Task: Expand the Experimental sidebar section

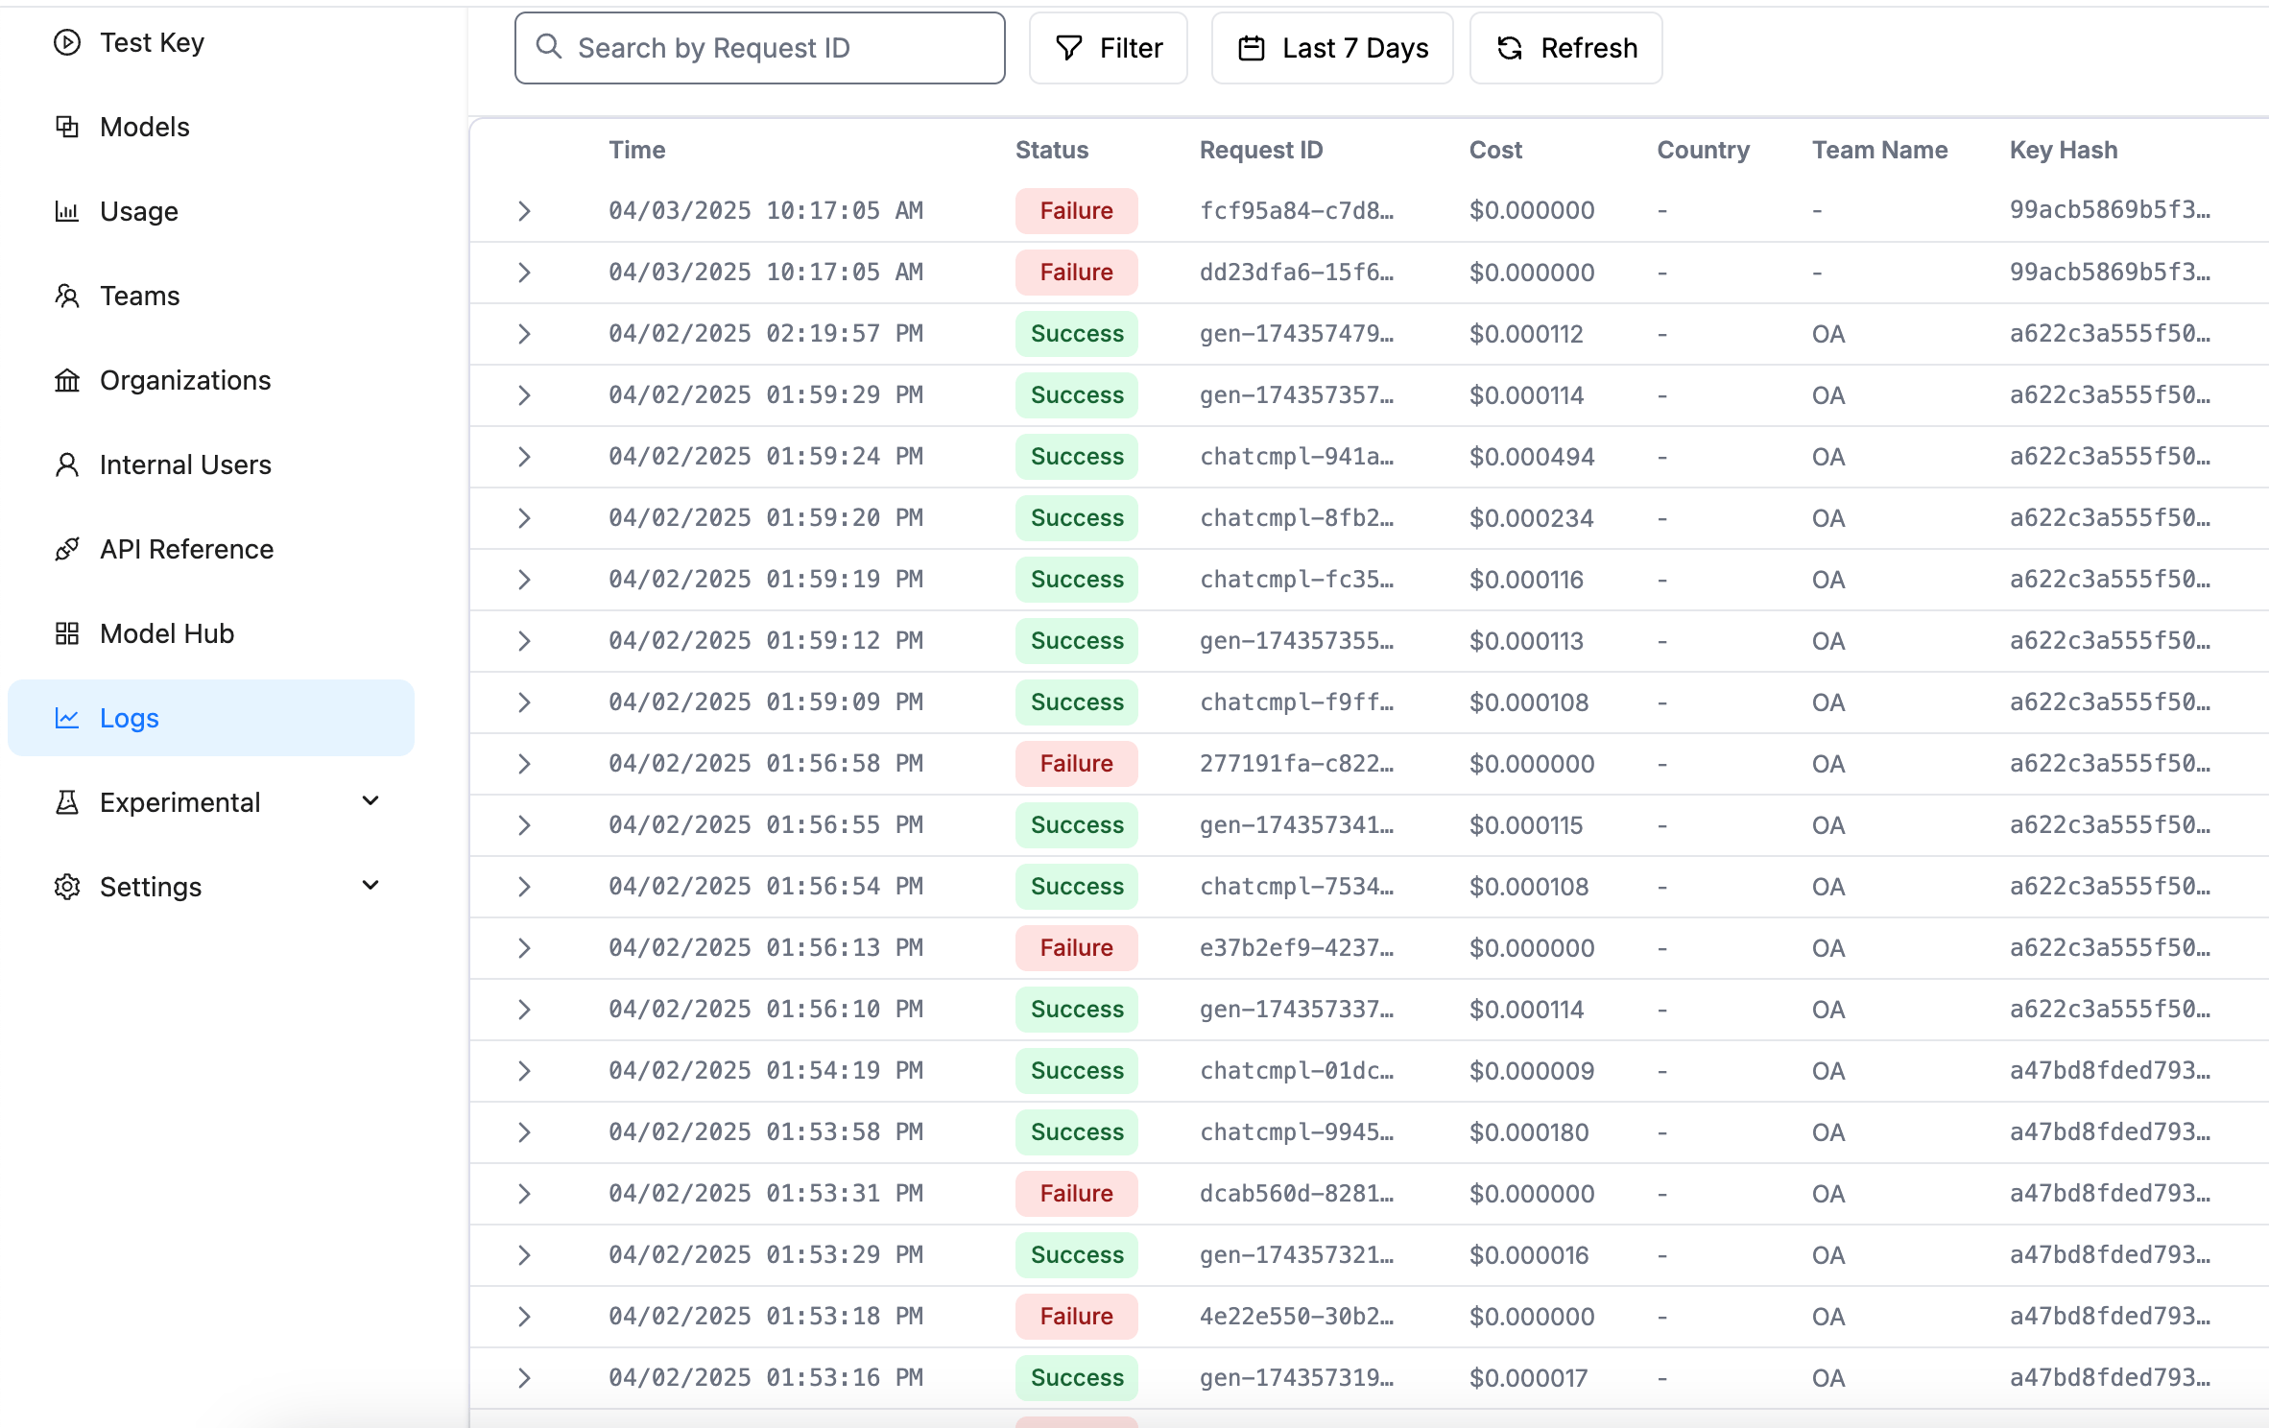Action: tap(370, 801)
